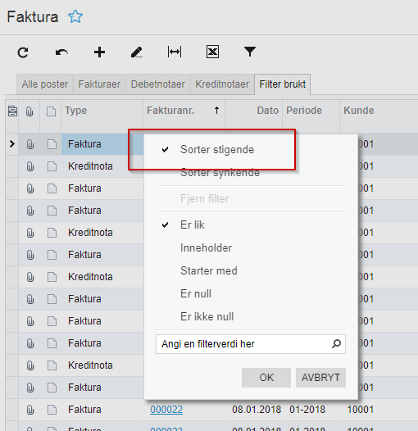Choose the Er lik filter condition
Viewport: 418px width, 431px height.
(x=193, y=225)
